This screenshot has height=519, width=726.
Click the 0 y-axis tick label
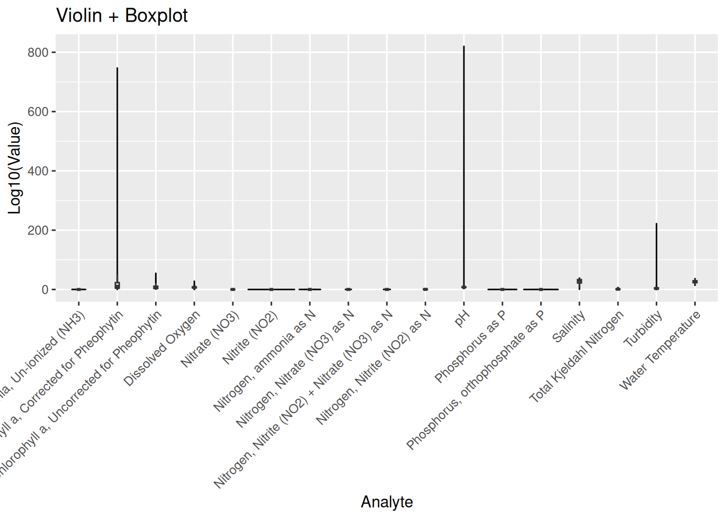point(45,290)
